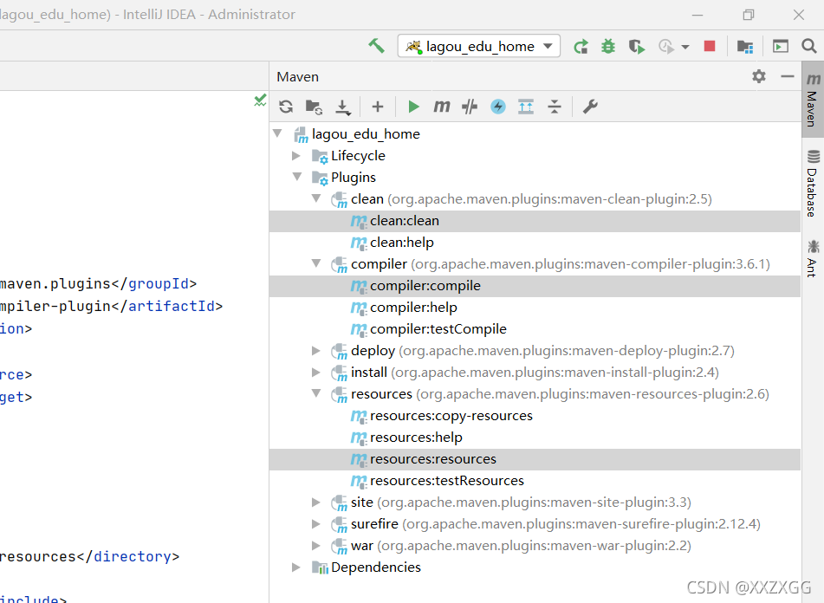
Task: Select the resources:resources goal
Action: coord(535,459)
